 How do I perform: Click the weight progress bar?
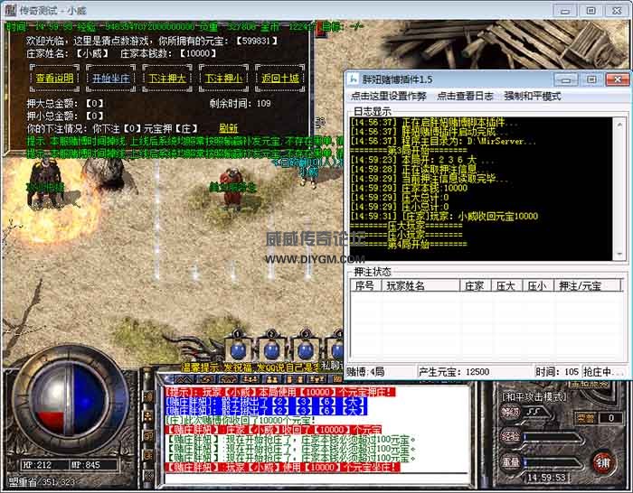(553, 463)
